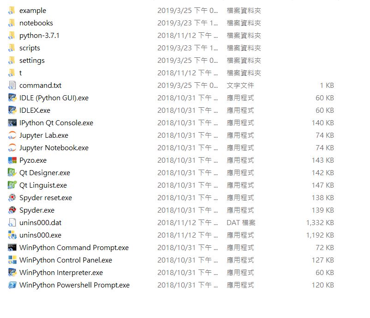This screenshot has height=318, width=370.
Task: Click the IPython Qt Console.exe icon
Action: click(12, 123)
